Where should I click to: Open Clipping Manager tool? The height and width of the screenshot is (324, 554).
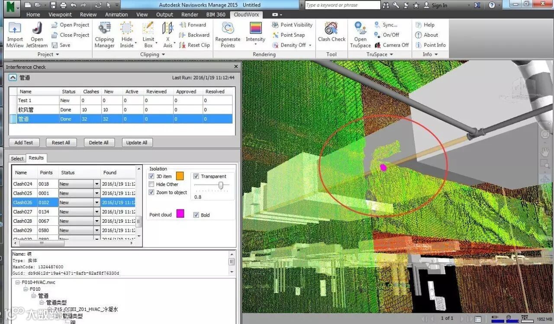tap(104, 35)
